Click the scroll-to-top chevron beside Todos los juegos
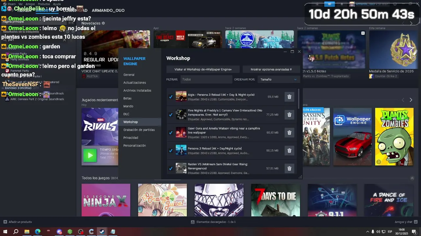 tap(412, 178)
